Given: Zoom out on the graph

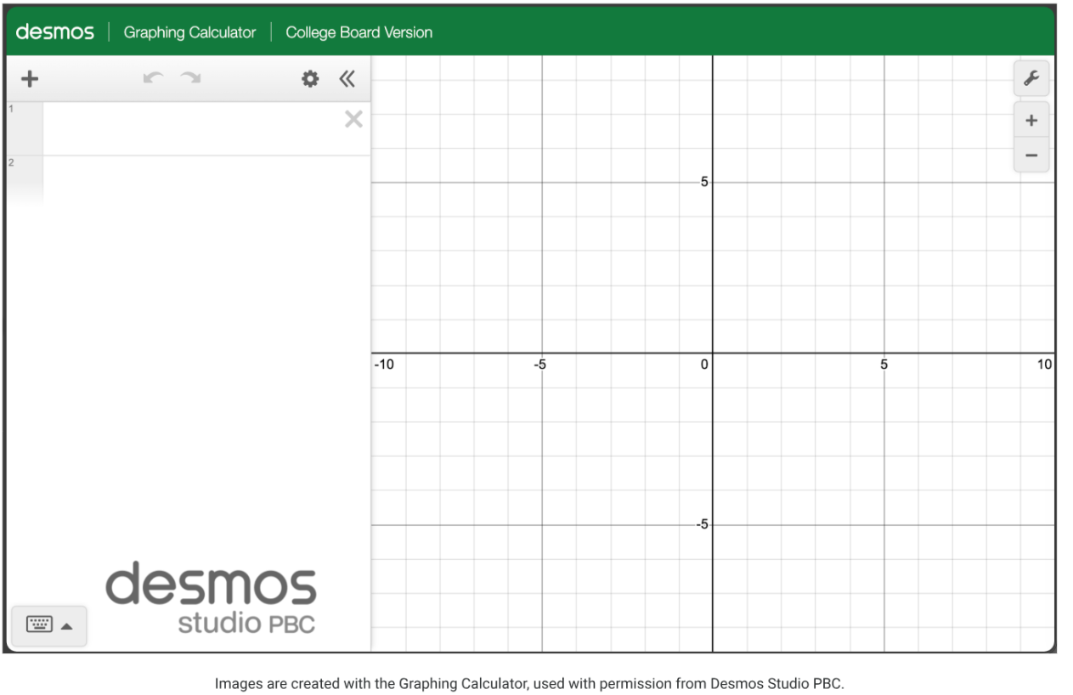Looking at the screenshot, I should click(1031, 155).
